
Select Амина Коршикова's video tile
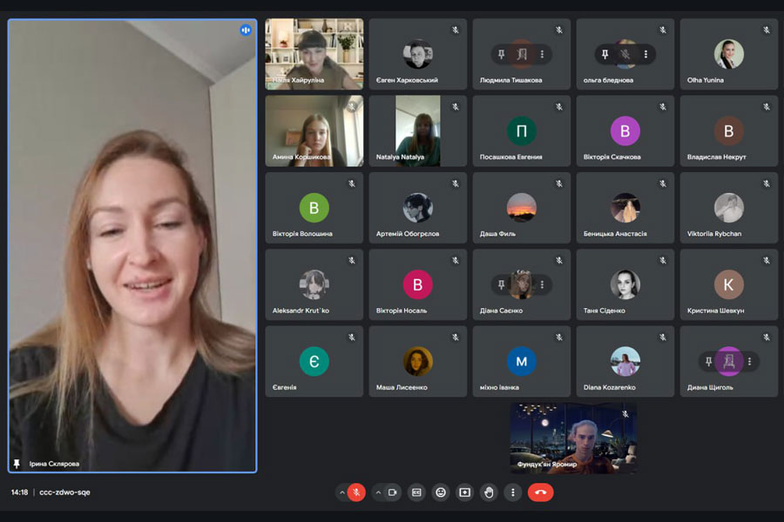[x=314, y=130]
